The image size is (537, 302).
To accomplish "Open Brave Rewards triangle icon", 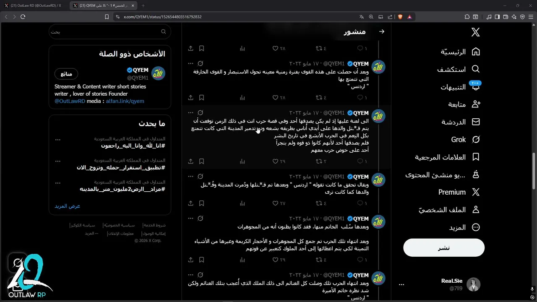I will pyautogui.click(x=409, y=17).
